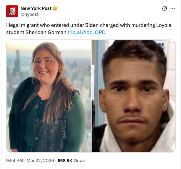Open the New York Post profile avatar
181x169 pixels.
pyautogui.click(x=12, y=11)
